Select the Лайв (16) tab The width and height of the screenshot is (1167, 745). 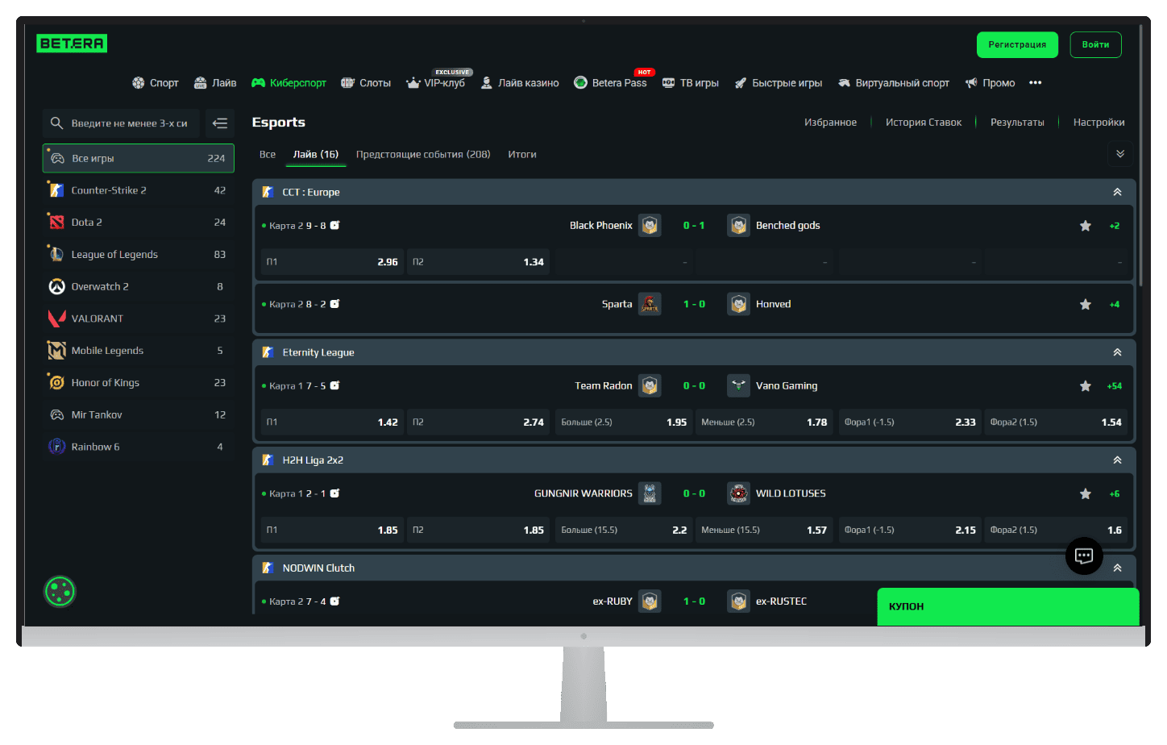(316, 155)
